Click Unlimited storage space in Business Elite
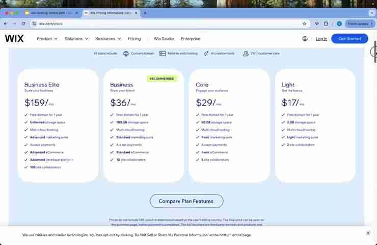377x245 pixels. click(x=47, y=122)
